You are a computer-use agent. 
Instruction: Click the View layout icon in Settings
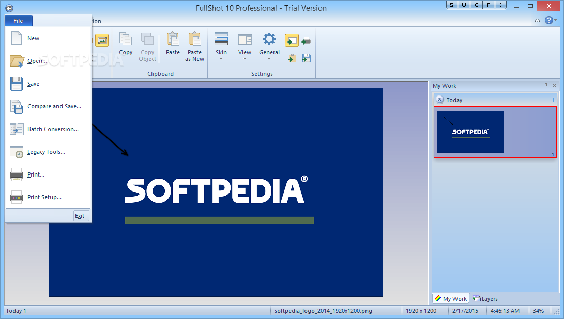tap(245, 40)
